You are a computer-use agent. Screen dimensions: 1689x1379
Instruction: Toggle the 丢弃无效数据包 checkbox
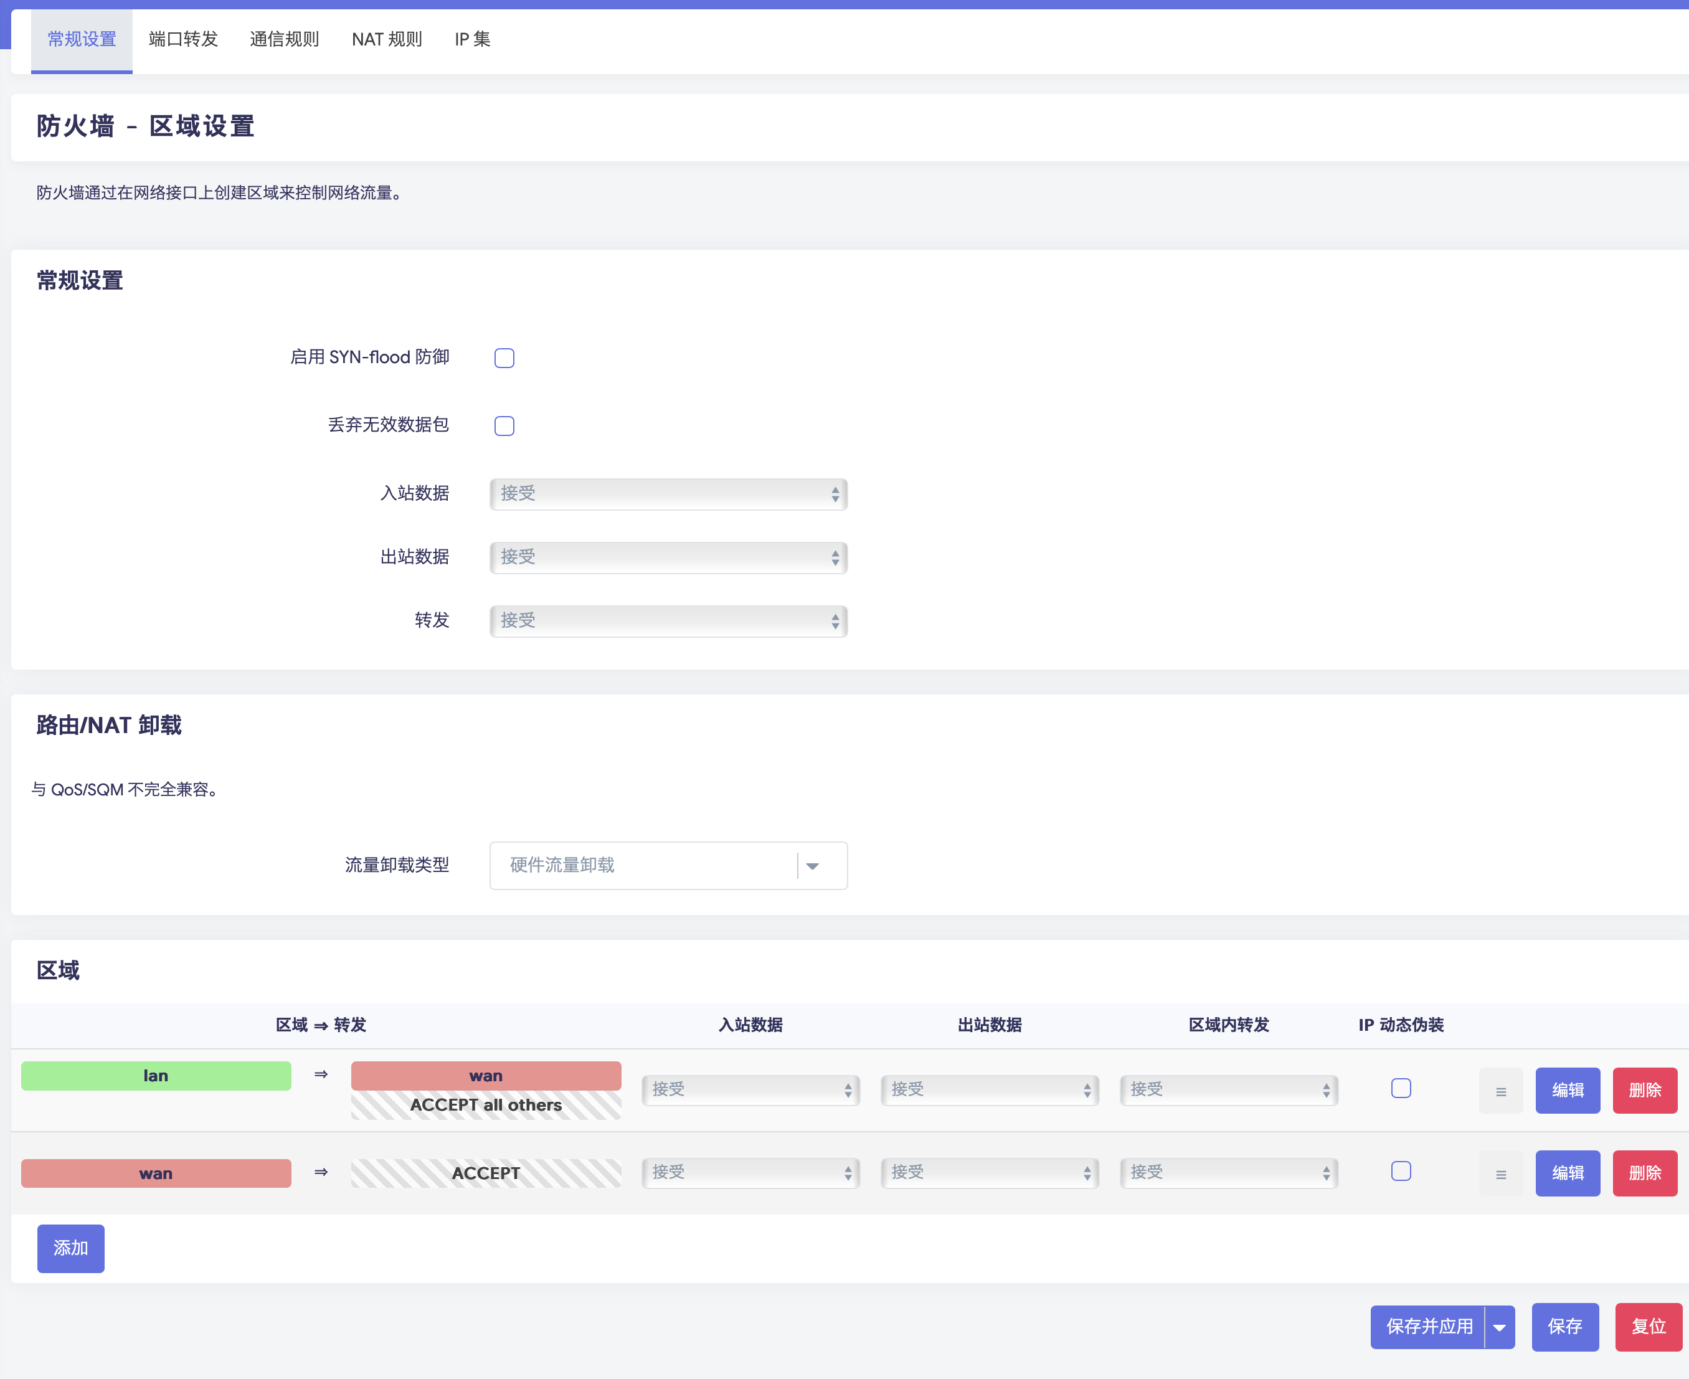coord(504,426)
